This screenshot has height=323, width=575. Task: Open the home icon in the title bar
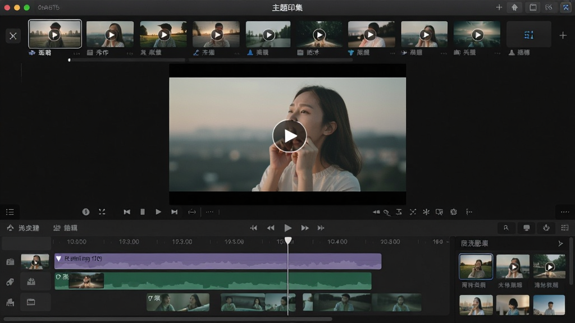click(x=514, y=7)
